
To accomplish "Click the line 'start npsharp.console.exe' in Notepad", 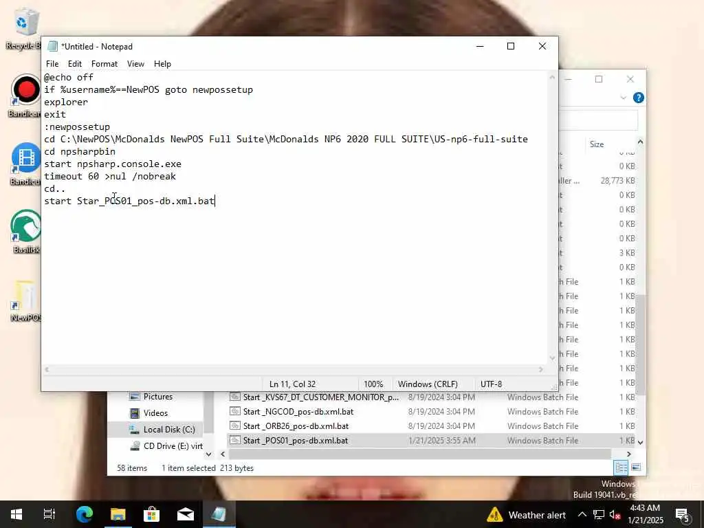I will [113, 164].
